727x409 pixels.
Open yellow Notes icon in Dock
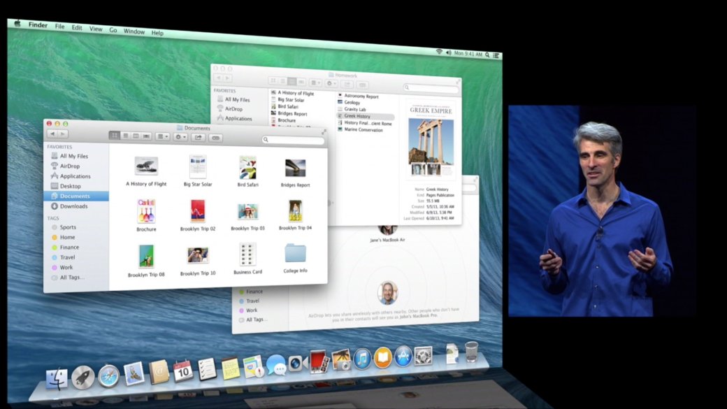click(x=230, y=368)
